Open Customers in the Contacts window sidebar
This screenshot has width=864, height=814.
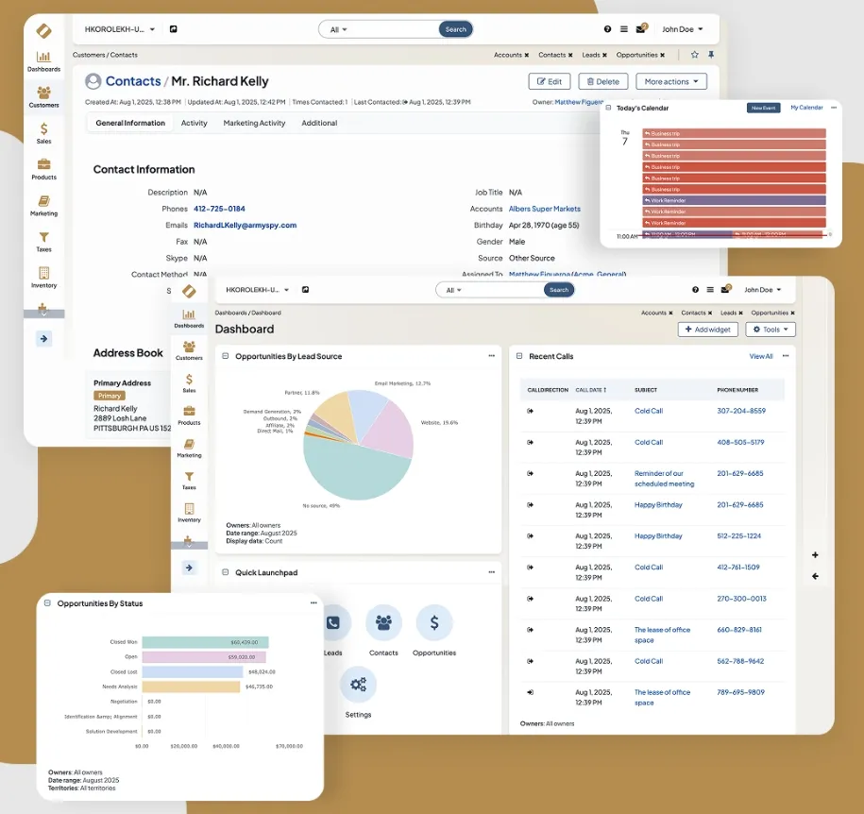click(43, 97)
